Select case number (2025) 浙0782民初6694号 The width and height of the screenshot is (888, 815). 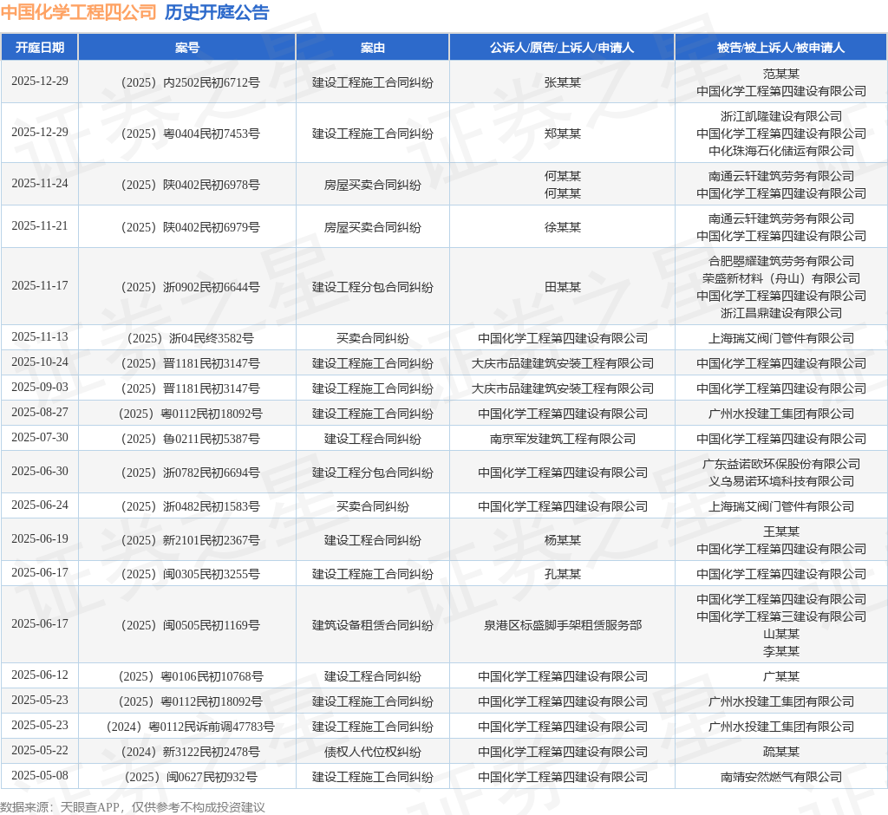pos(190,473)
